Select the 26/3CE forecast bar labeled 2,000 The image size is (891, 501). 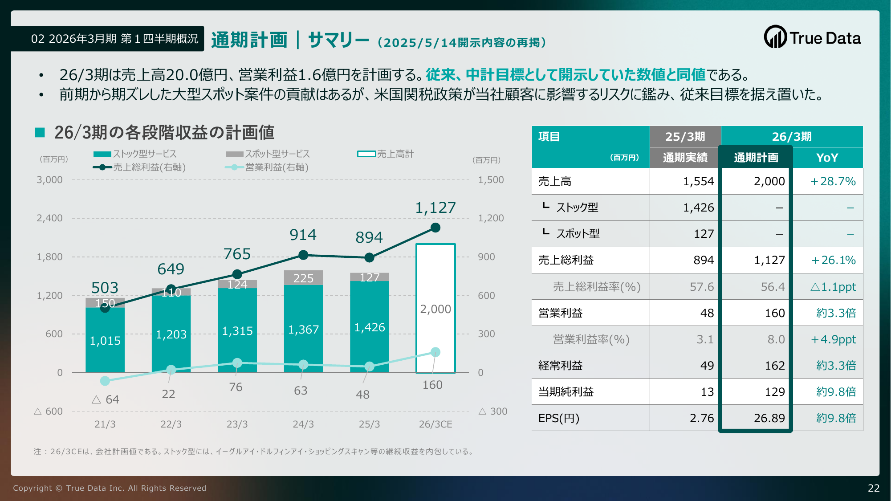coord(435,308)
